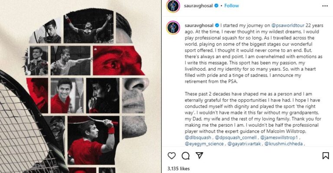Save the post with the bookmark icon
Image resolution: width=333 pixels, height=173 pixels.
point(326,156)
